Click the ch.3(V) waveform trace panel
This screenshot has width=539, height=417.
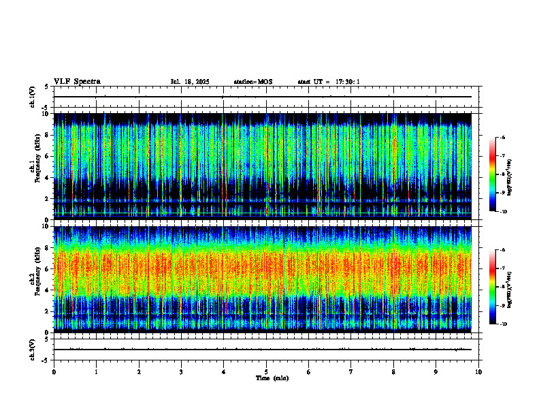pos(266,350)
